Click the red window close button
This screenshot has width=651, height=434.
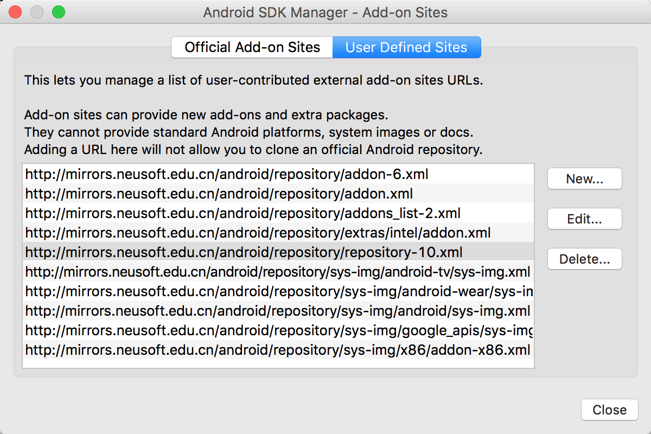16,12
